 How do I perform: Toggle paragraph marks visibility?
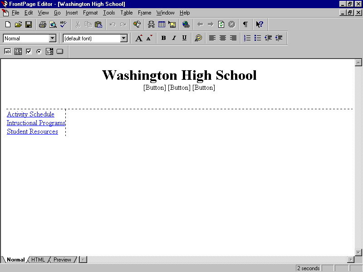click(245, 24)
